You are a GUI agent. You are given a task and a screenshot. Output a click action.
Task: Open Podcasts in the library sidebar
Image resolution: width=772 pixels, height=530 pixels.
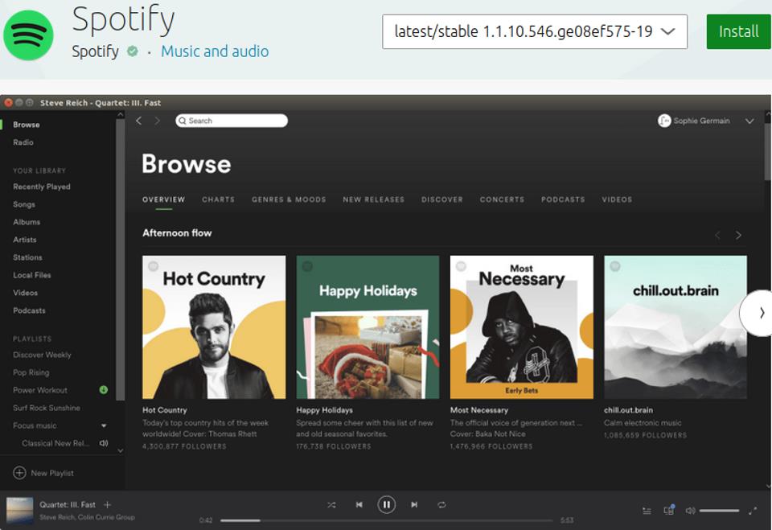click(29, 310)
